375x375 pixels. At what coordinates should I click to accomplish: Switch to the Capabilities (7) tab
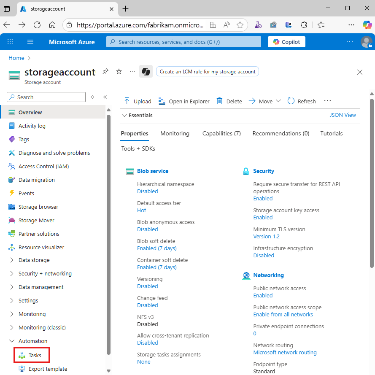tap(221, 133)
